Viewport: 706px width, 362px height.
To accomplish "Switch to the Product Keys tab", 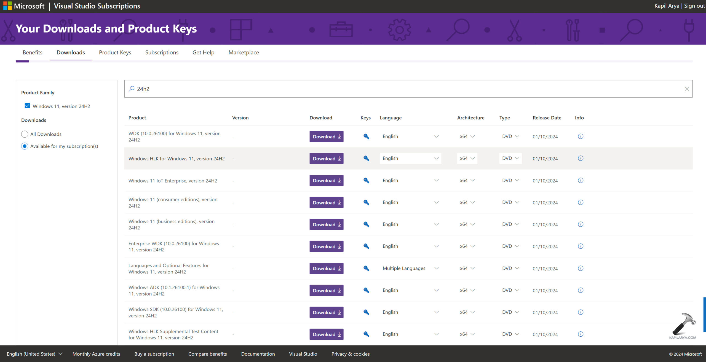I will click(115, 52).
